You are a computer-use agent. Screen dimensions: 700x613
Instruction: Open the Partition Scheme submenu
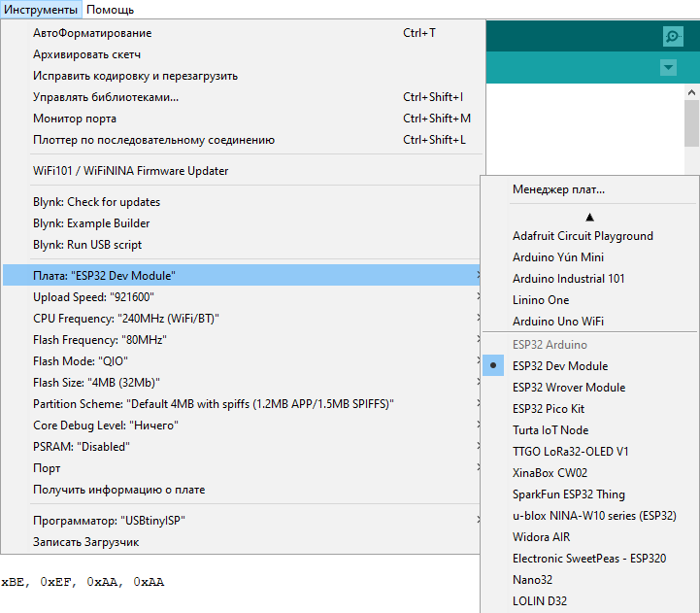pyautogui.click(x=214, y=404)
